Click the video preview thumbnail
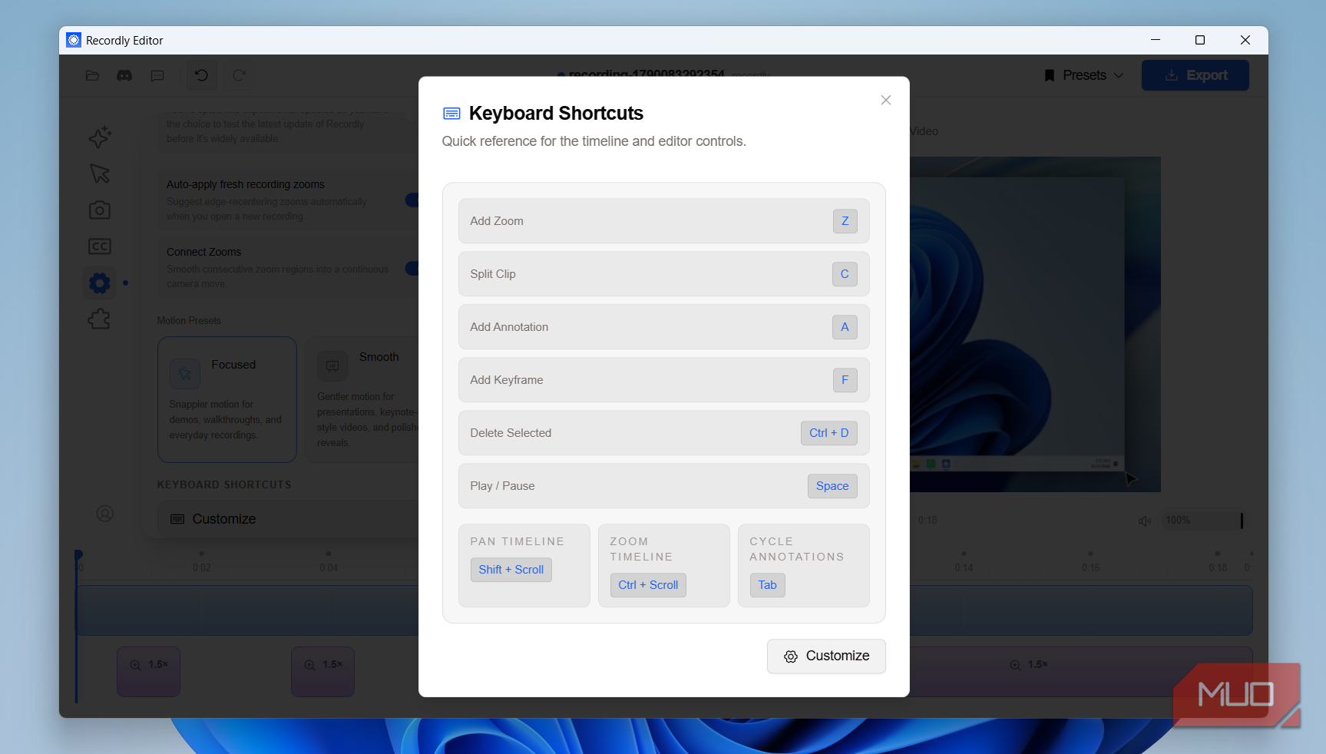This screenshot has height=754, width=1326. pyautogui.click(x=1035, y=324)
